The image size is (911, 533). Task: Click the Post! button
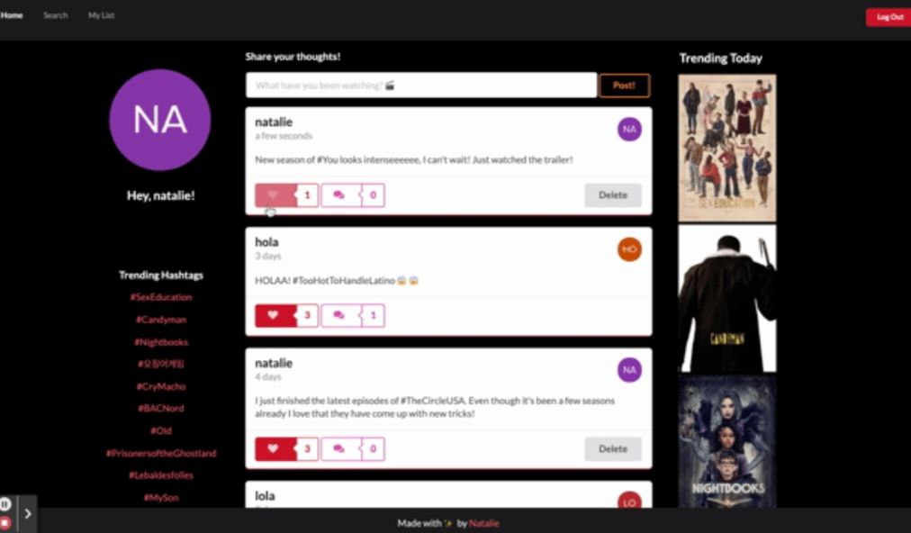point(624,86)
